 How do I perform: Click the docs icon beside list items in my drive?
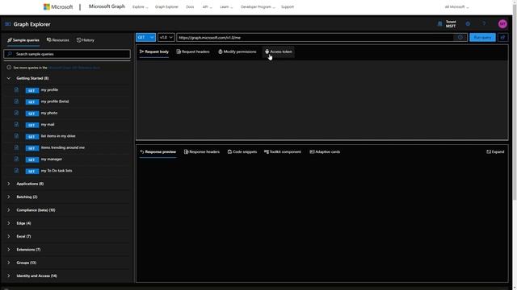pos(16,136)
